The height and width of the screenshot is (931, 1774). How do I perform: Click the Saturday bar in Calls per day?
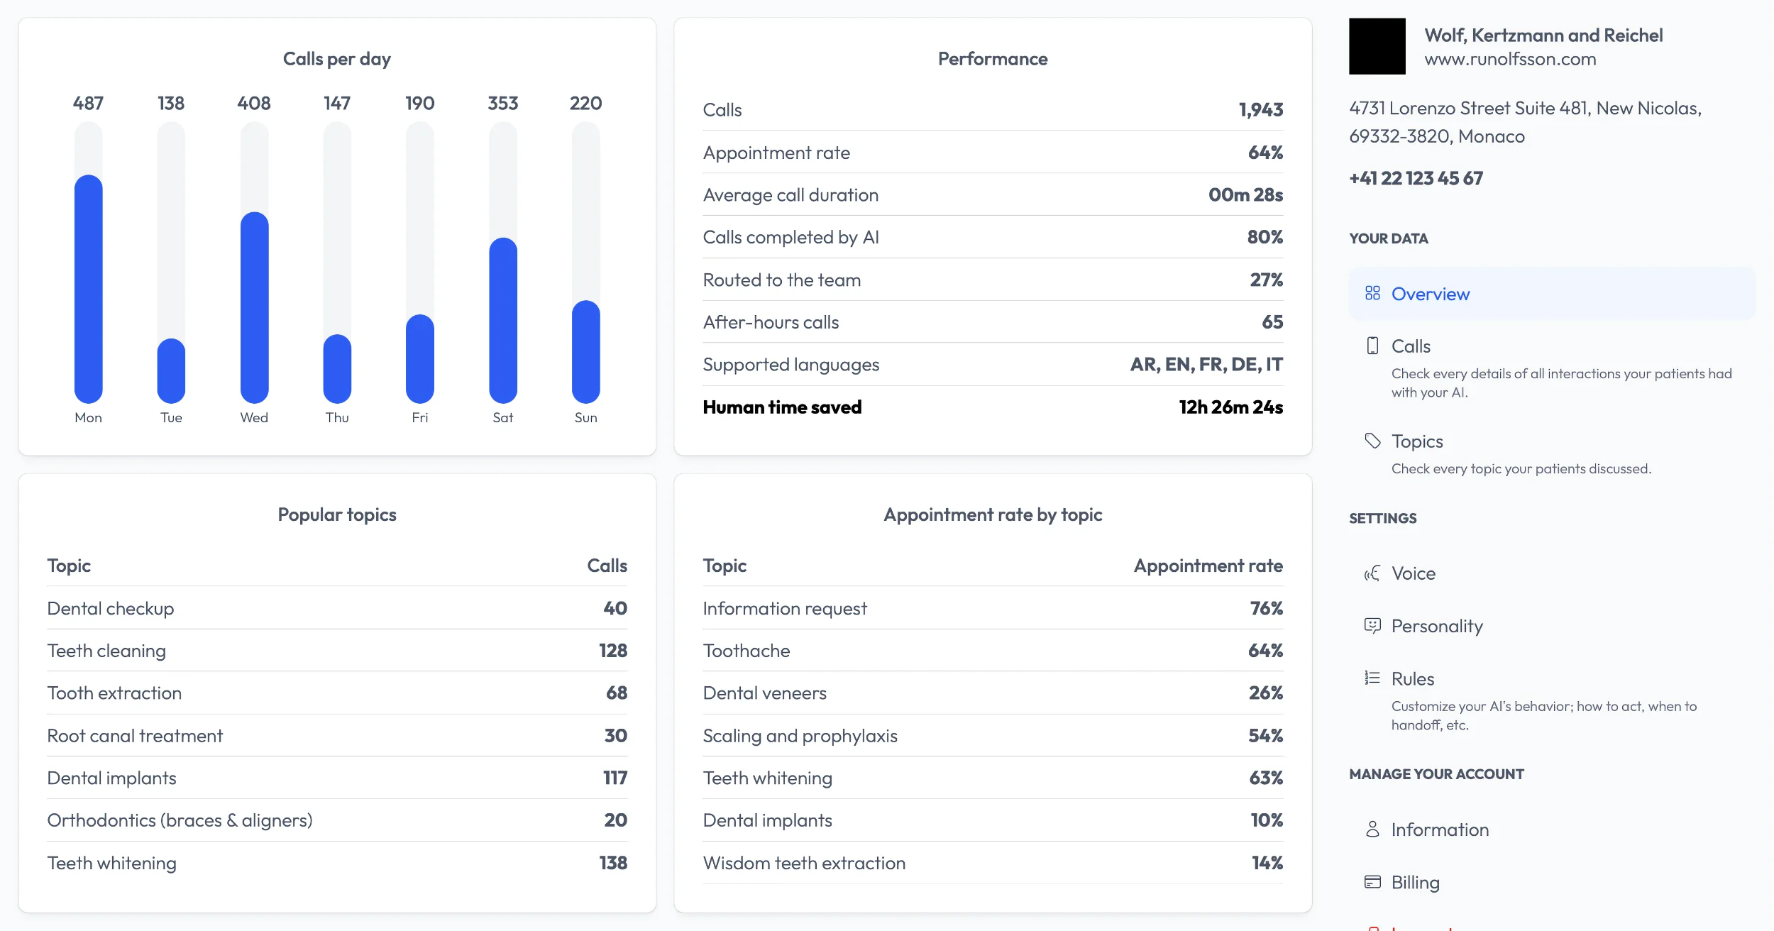pos(503,319)
